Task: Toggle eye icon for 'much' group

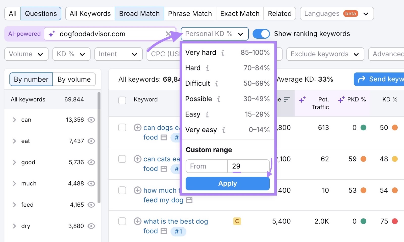Action: coord(91,183)
